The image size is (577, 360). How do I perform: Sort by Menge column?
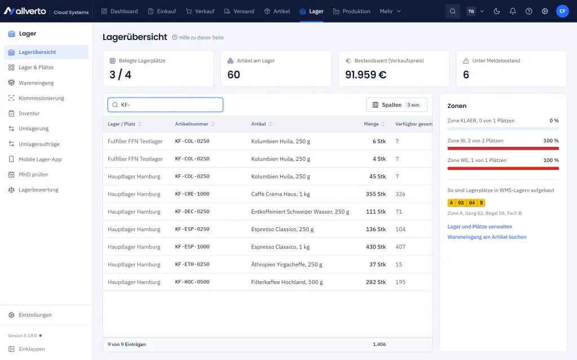(x=374, y=124)
